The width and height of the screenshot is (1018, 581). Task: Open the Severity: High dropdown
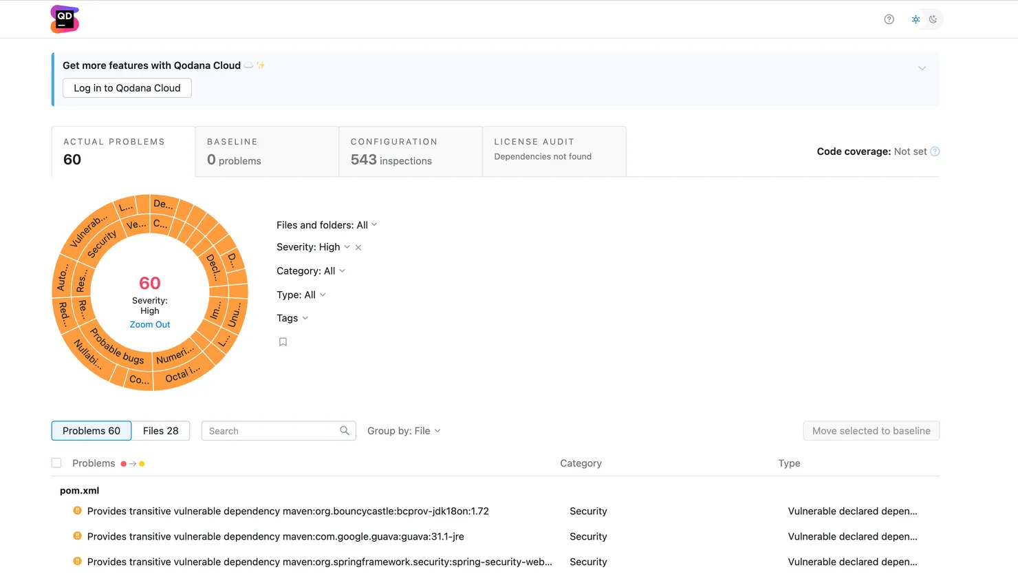tap(313, 247)
